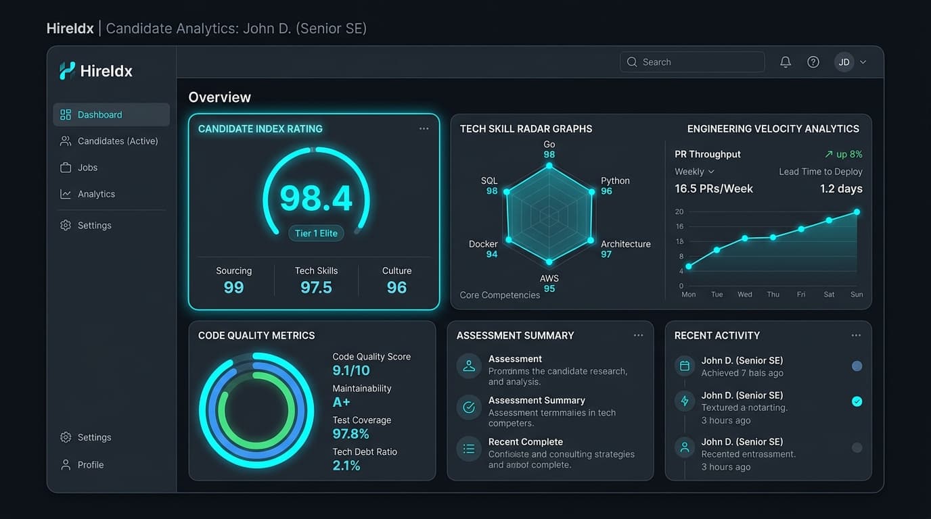The image size is (931, 519).
Task: Click the Test Coverage 97.8% value
Action: click(351, 434)
